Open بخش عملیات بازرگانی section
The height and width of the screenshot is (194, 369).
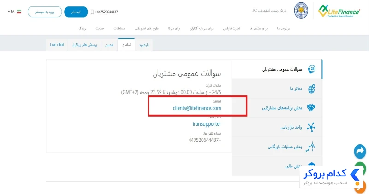tap(277, 147)
